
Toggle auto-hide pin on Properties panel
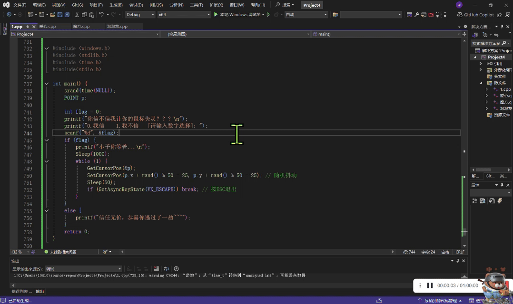coord(502,185)
